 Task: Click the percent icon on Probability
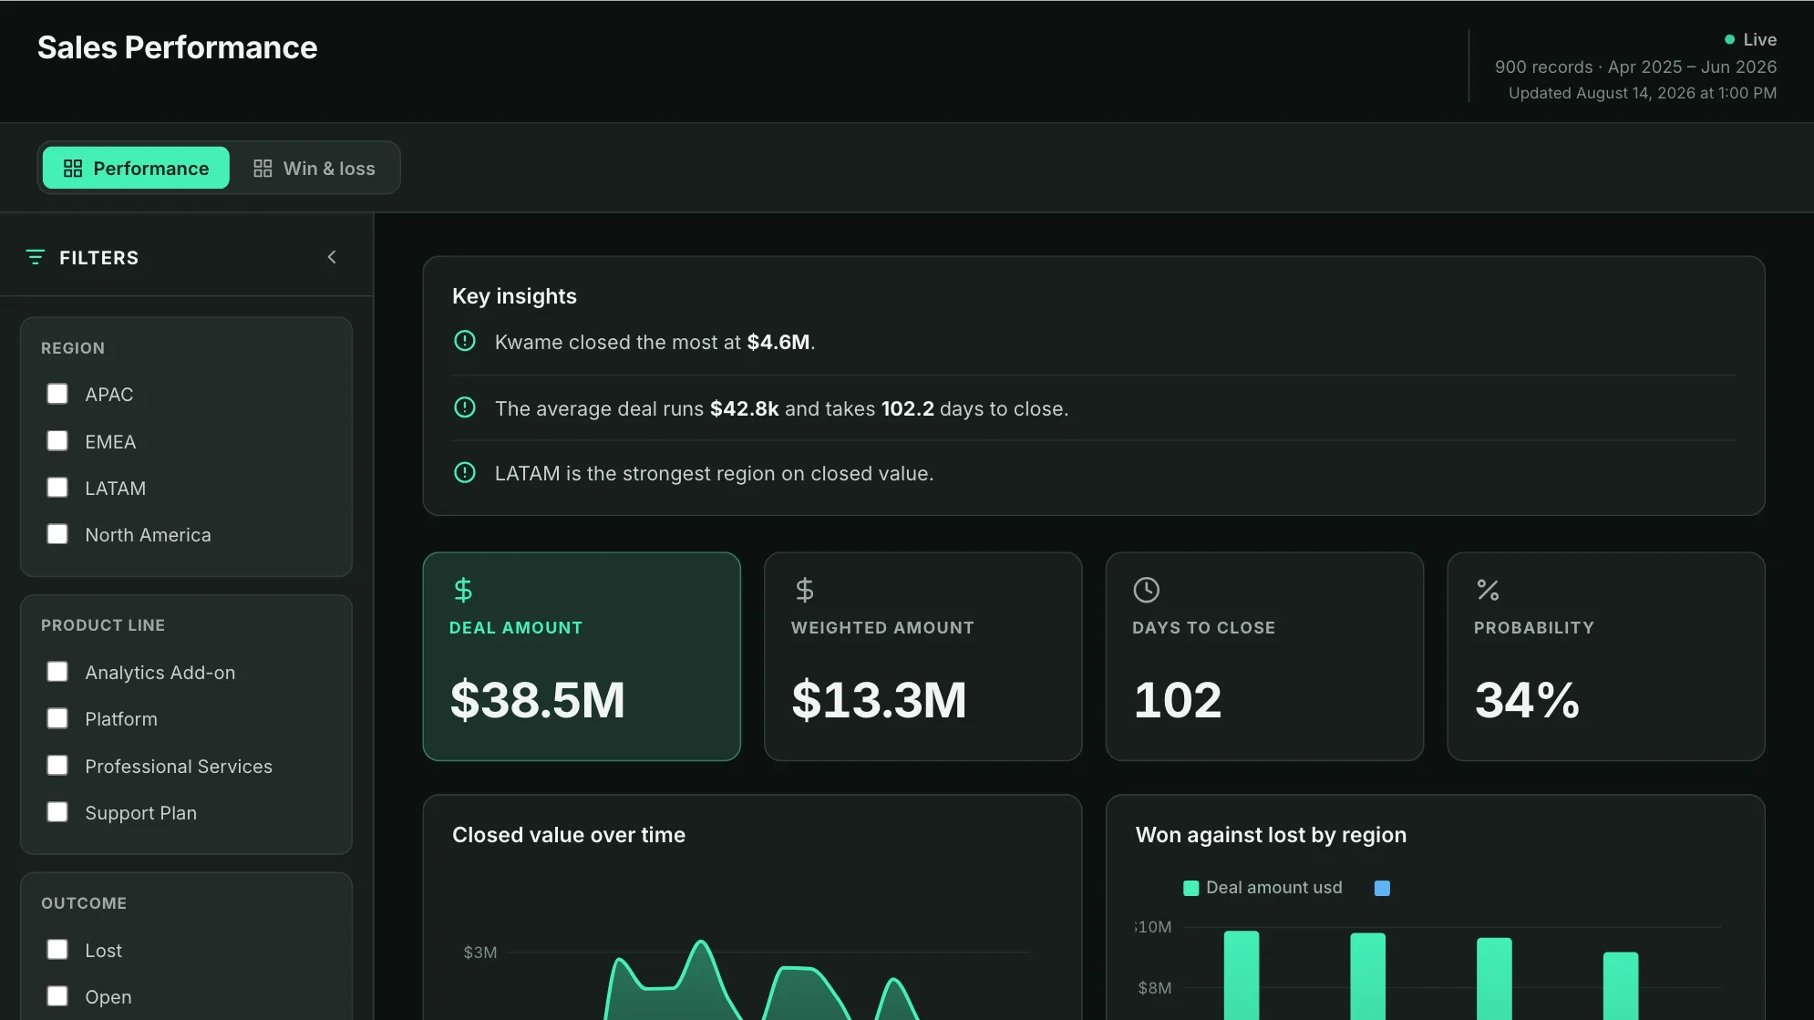pos(1488,590)
